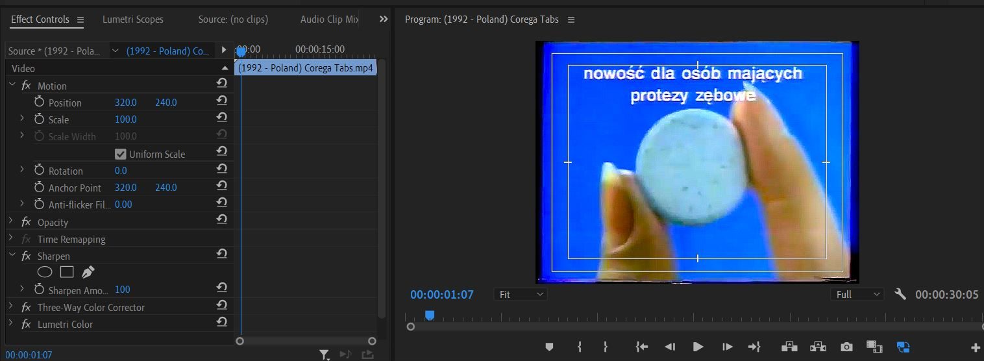Expand the Scale parameter
The width and height of the screenshot is (984, 361).
(x=22, y=119)
